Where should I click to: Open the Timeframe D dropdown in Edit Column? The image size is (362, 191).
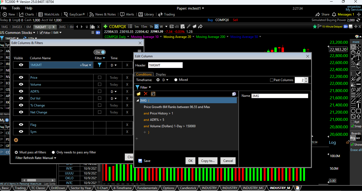tap(165, 79)
